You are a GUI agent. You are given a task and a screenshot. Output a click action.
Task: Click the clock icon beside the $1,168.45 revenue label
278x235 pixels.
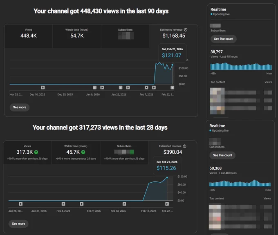pyautogui.click(x=186, y=30)
